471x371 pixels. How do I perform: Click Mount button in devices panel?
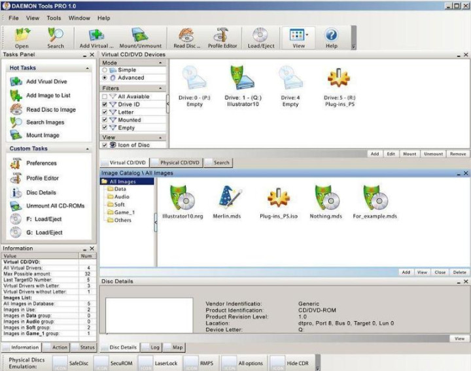click(410, 154)
